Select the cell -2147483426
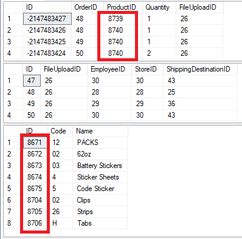Image resolution: width=242 pixels, height=239 pixels. tap(47, 30)
